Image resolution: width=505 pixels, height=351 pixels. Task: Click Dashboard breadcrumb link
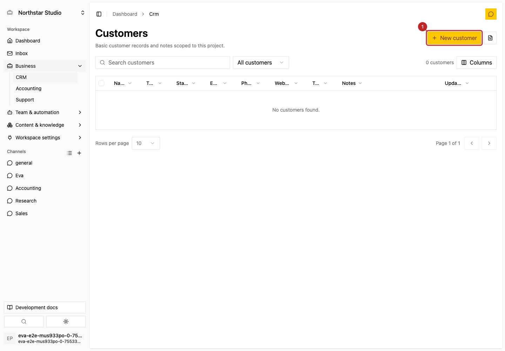point(125,14)
